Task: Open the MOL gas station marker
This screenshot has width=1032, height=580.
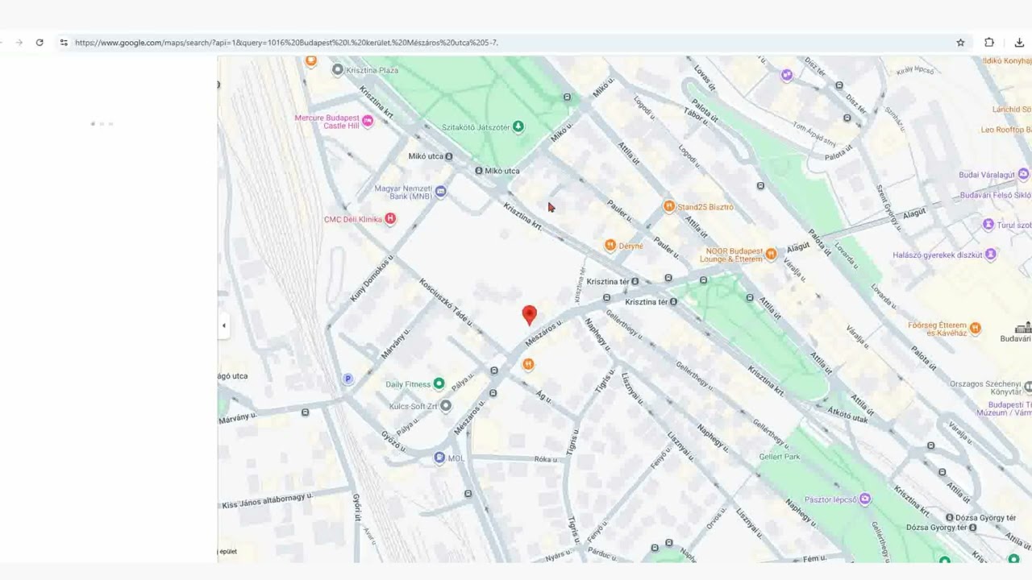Action: tap(439, 458)
